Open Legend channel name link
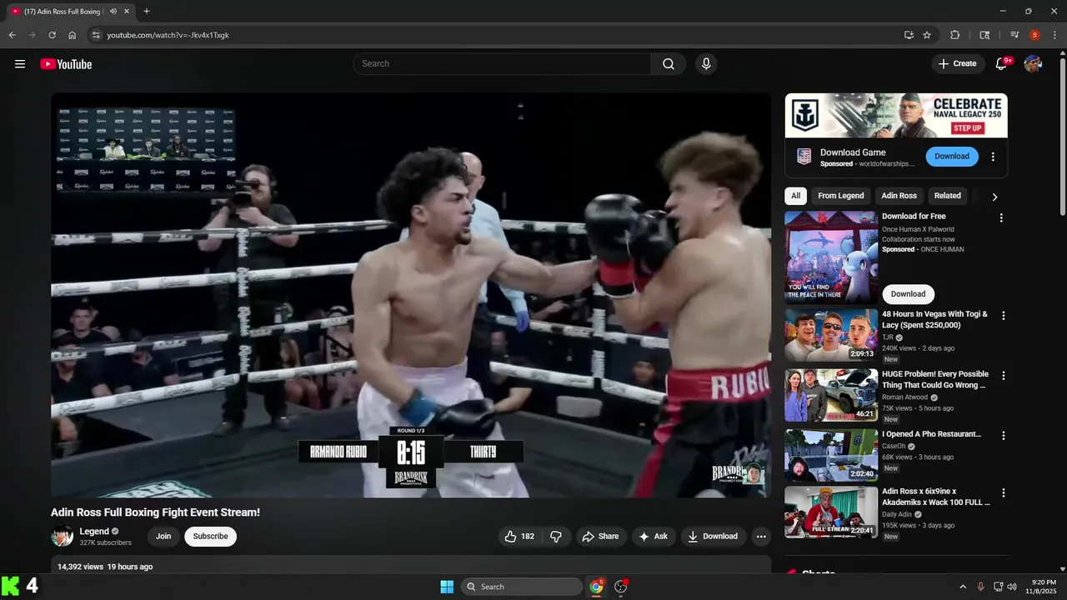The height and width of the screenshot is (600, 1067). point(94,532)
